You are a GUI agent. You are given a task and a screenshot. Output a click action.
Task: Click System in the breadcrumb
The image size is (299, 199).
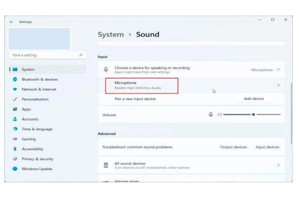(x=111, y=35)
